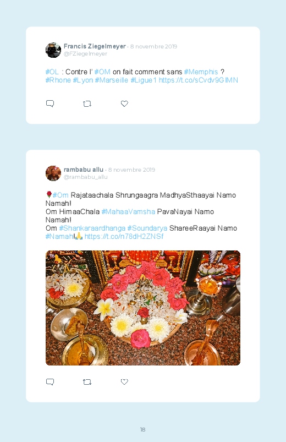Open the #Ligue1 hashtag
Image resolution: width=286 pixels, height=442 pixels.
coord(144,80)
